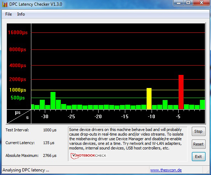Click the DPC Latency Checker title bar icon
The height and width of the screenshot is (175, 211).
(5, 4)
